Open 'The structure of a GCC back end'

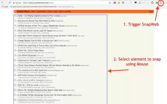point(32,70)
